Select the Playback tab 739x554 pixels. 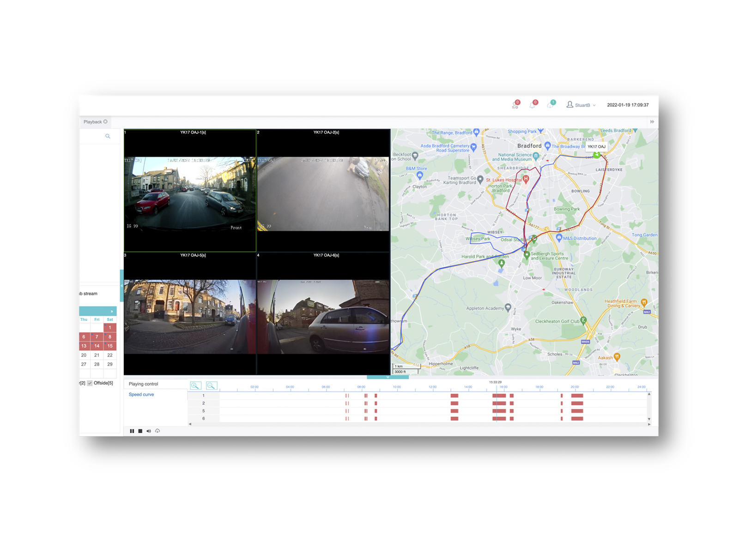(x=93, y=121)
